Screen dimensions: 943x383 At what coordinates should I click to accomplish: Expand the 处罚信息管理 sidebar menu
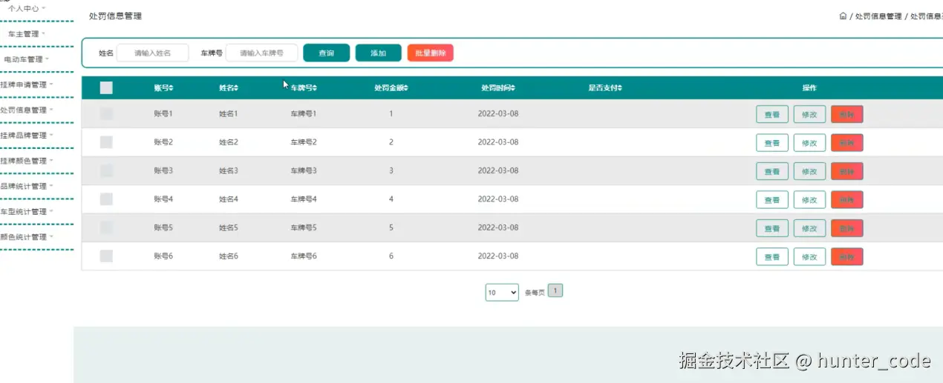tap(27, 110)
